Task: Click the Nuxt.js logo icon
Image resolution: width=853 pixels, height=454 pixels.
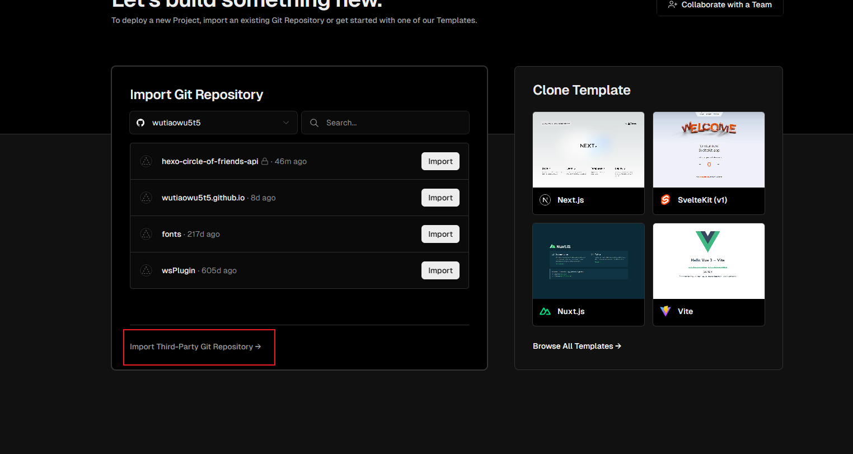Action: coord(545,311)
